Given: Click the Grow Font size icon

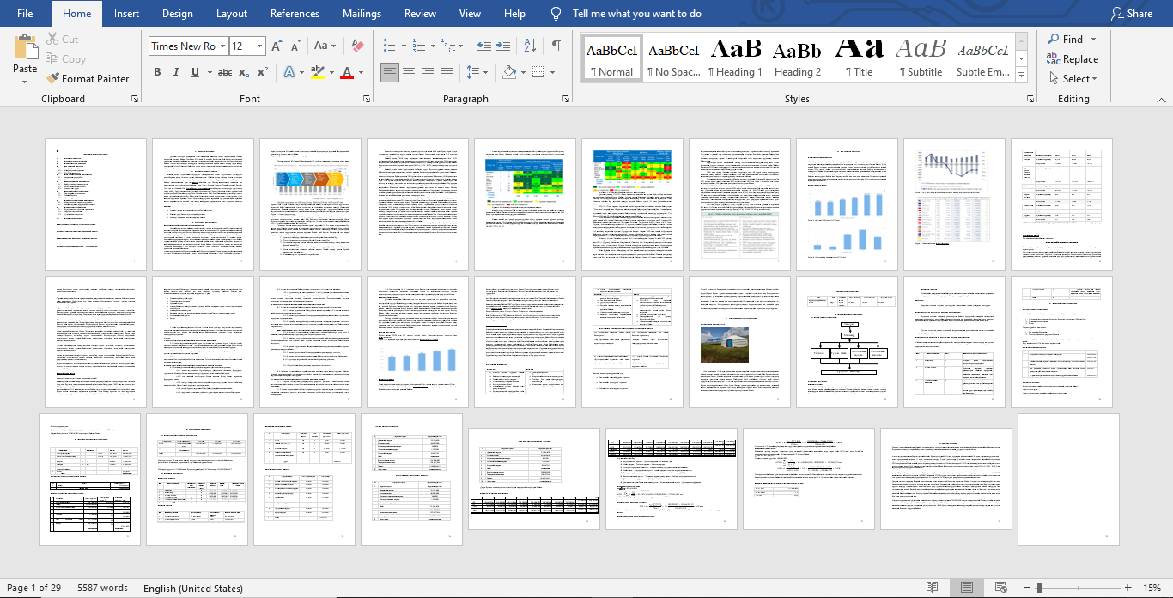Looking at the screenshot, I should [x=277, y=46].
